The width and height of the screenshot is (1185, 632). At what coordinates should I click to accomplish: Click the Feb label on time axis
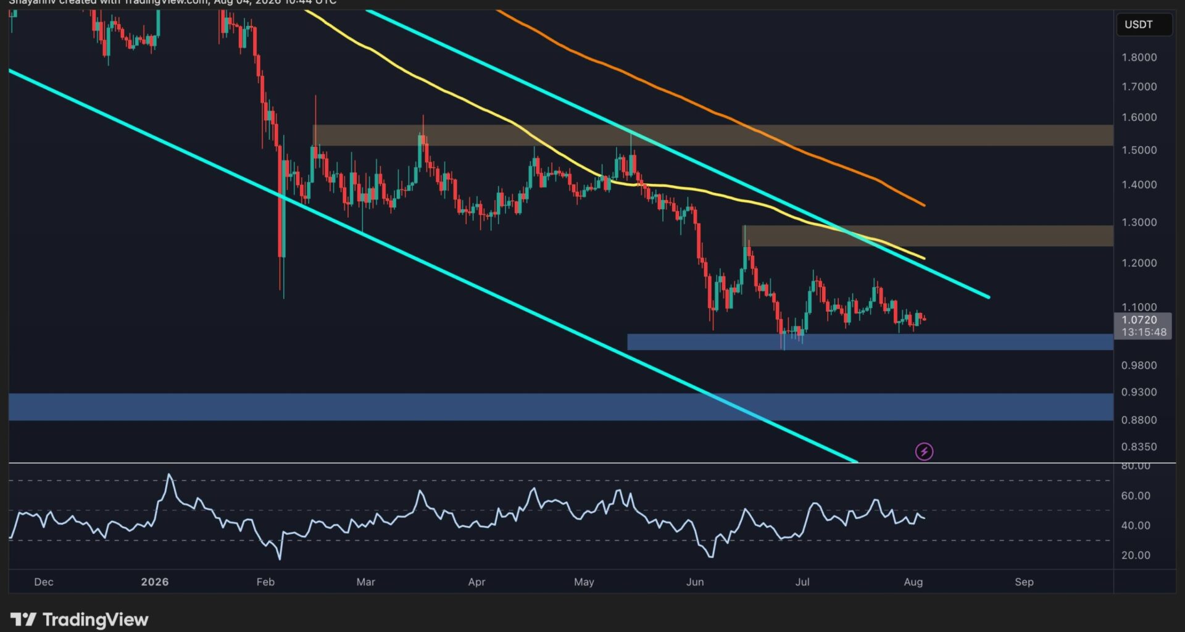[x=265, y=582]
